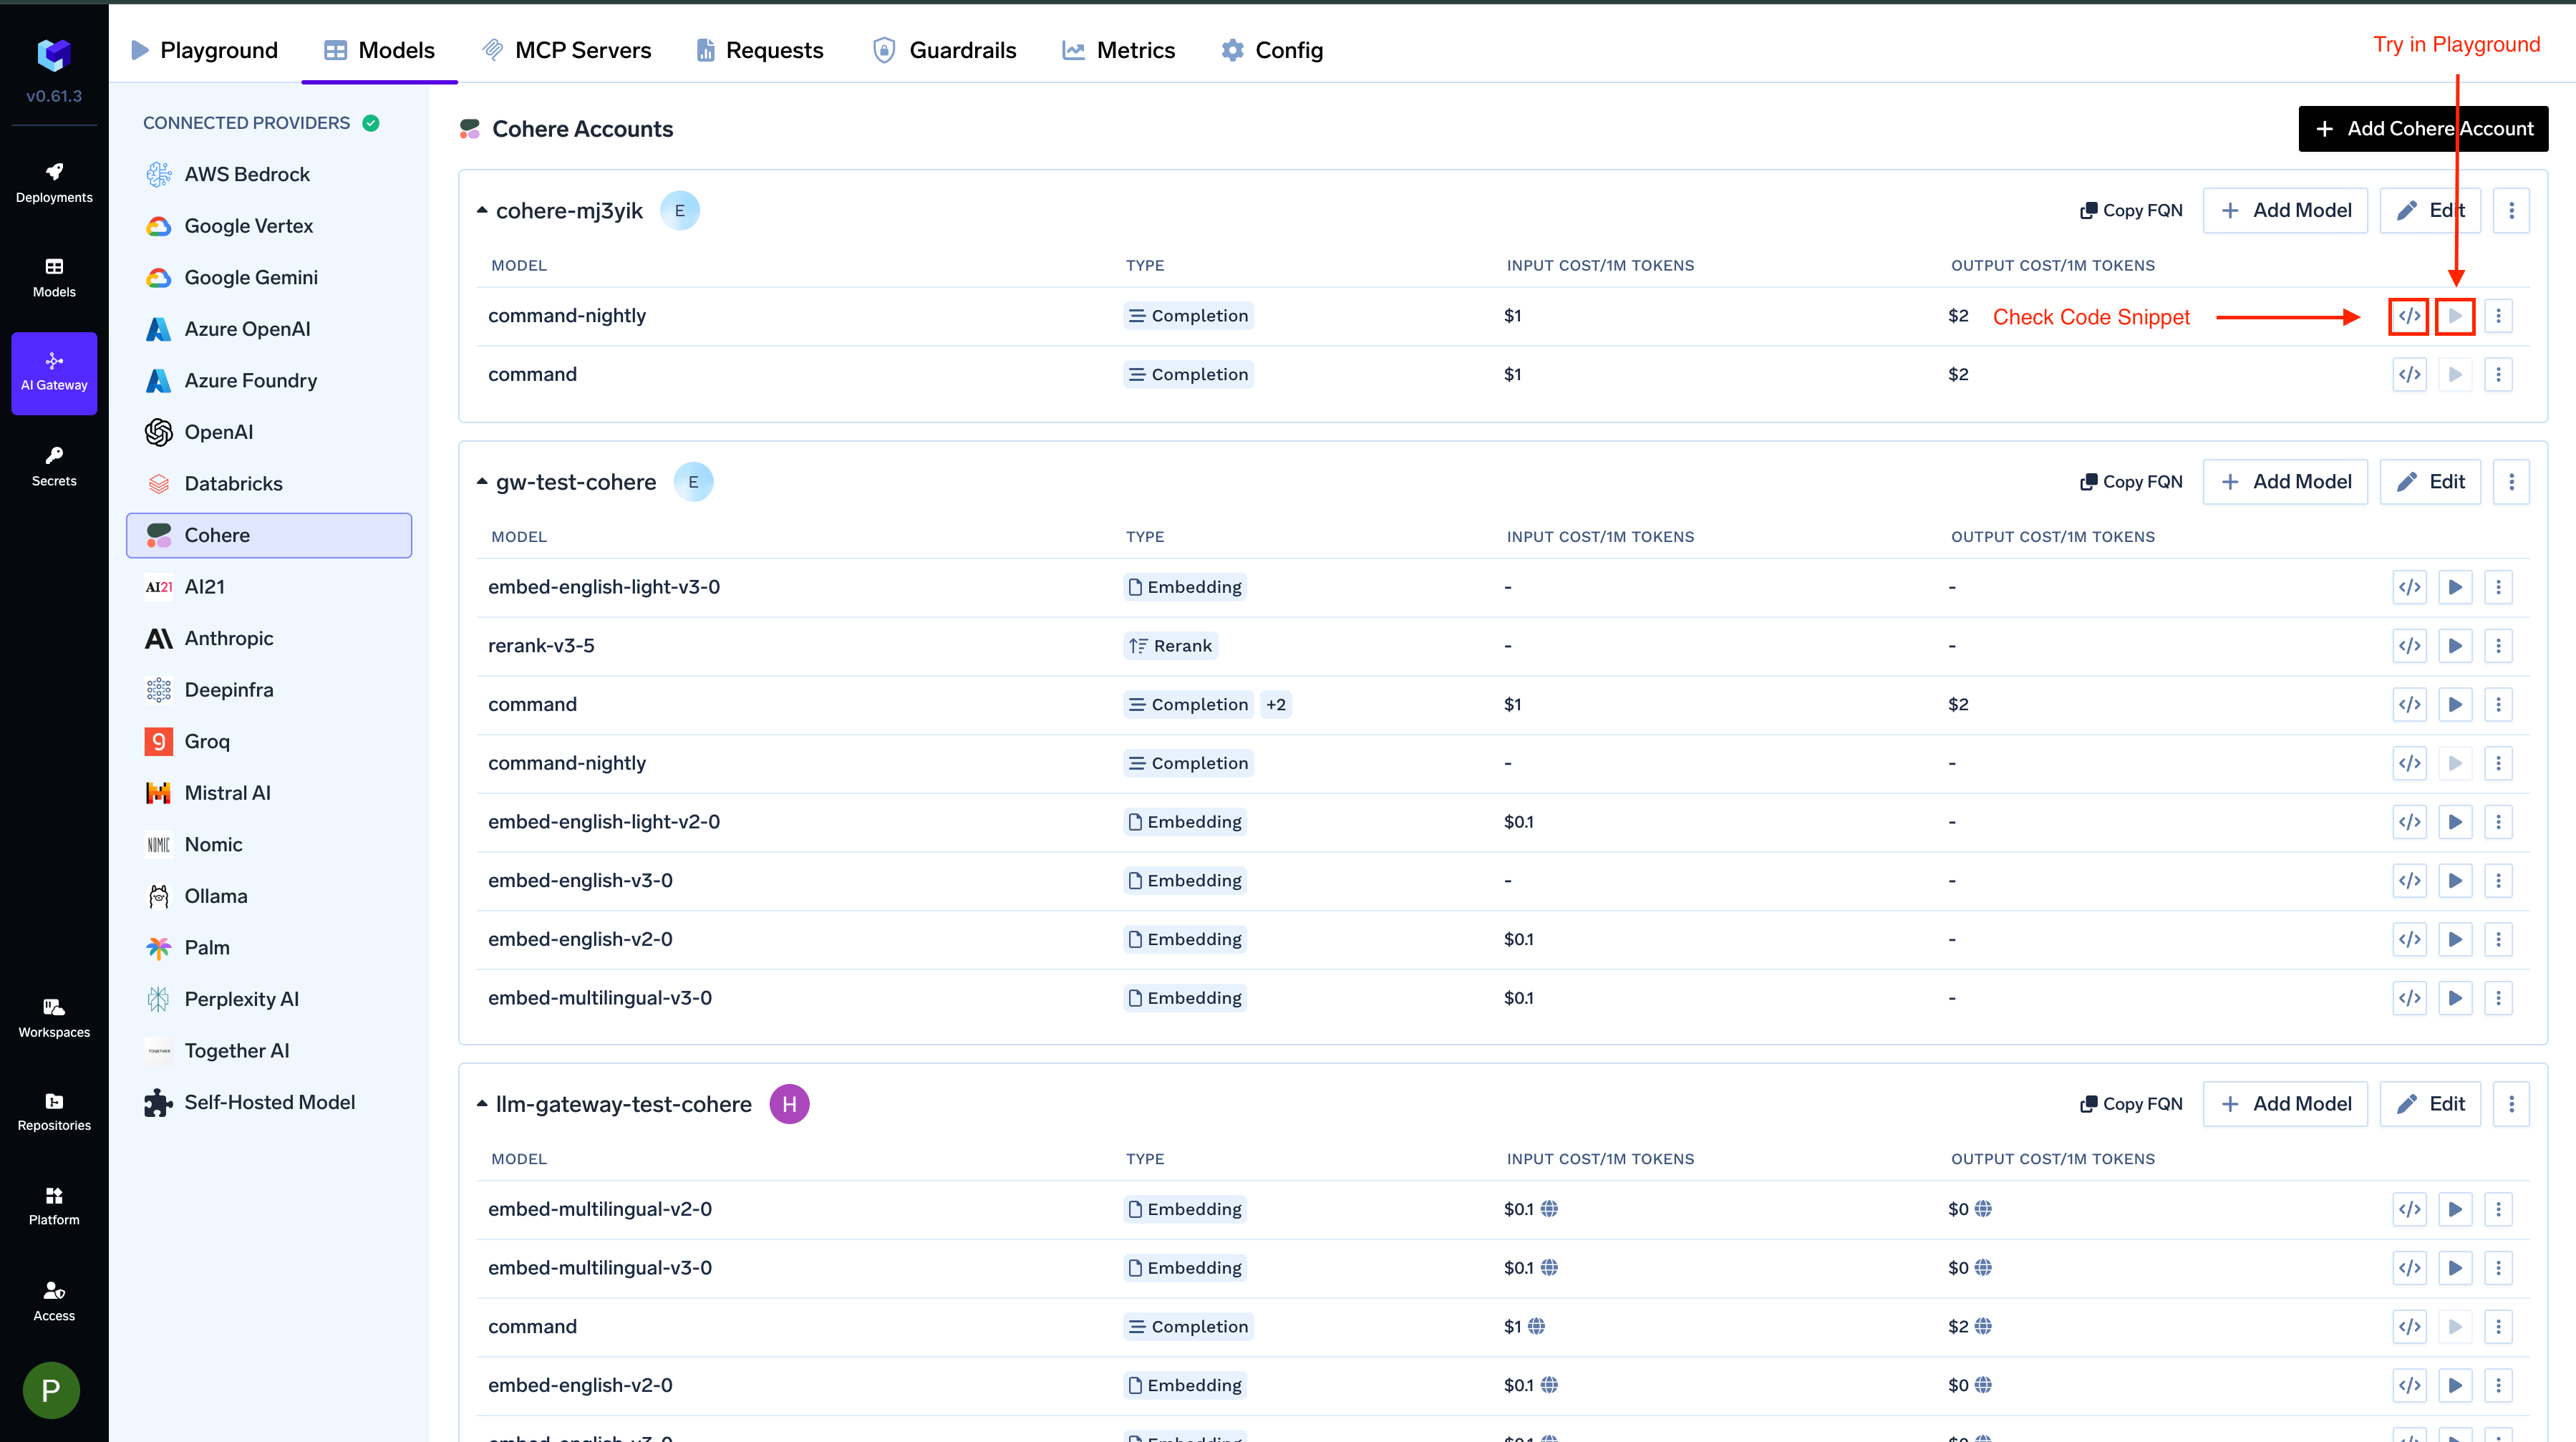Add Model to gw-test-cohere
Viewport: 2576px width, 1442px height.
click(x=2285, y=482)
